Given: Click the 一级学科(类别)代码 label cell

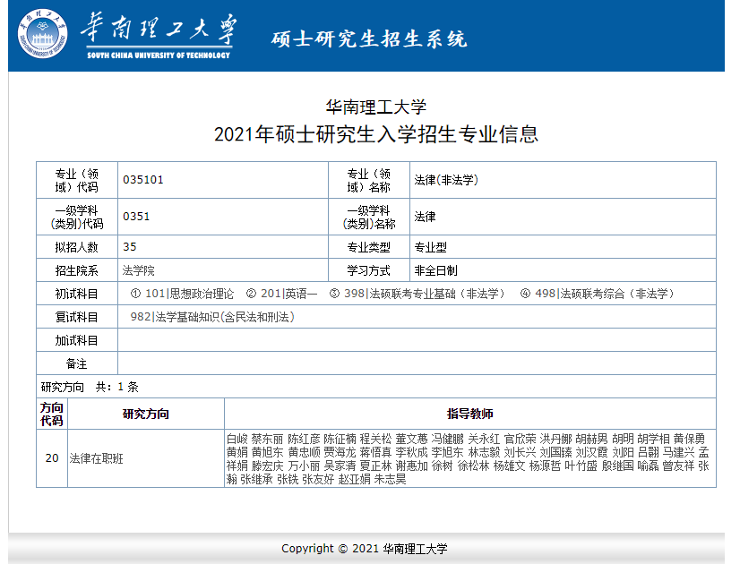Looking at the screenshot, I should click(x=77, y=217).
